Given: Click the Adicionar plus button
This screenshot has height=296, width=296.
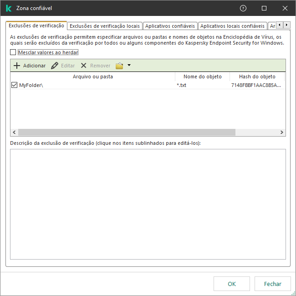Looking at the screenshot, I should [30, 66].
